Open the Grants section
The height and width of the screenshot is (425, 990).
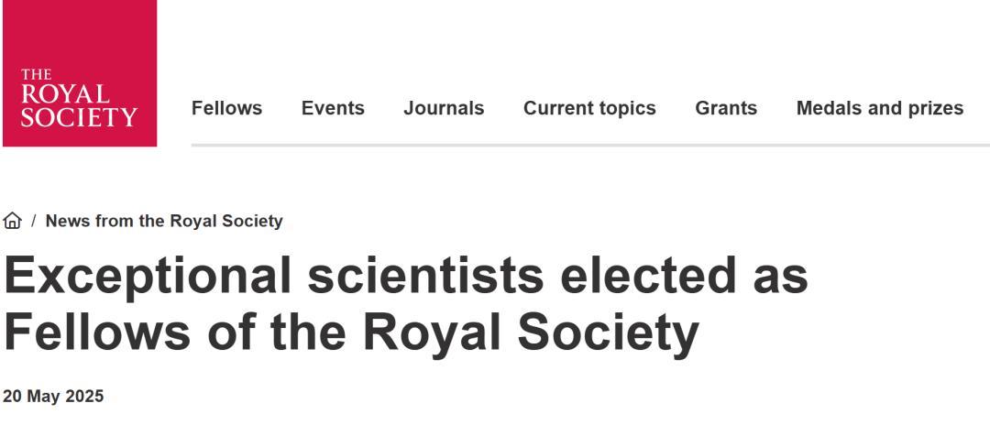pyautogui.click(x=726, y=108)
